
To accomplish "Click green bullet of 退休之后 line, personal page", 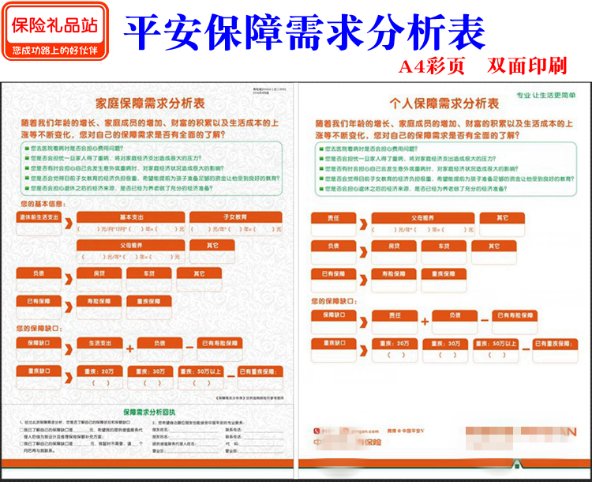I will pyautogui.click(x=322, y=189).
